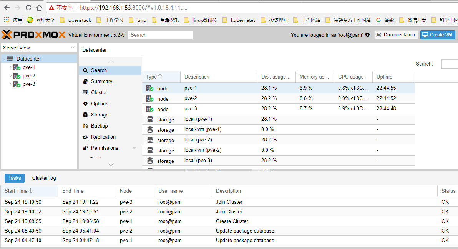Open the Replication panel

pyautogui.click(x=103, y=137)
